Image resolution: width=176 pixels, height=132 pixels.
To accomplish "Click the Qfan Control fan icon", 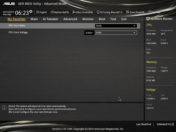I will coord(74,12).
